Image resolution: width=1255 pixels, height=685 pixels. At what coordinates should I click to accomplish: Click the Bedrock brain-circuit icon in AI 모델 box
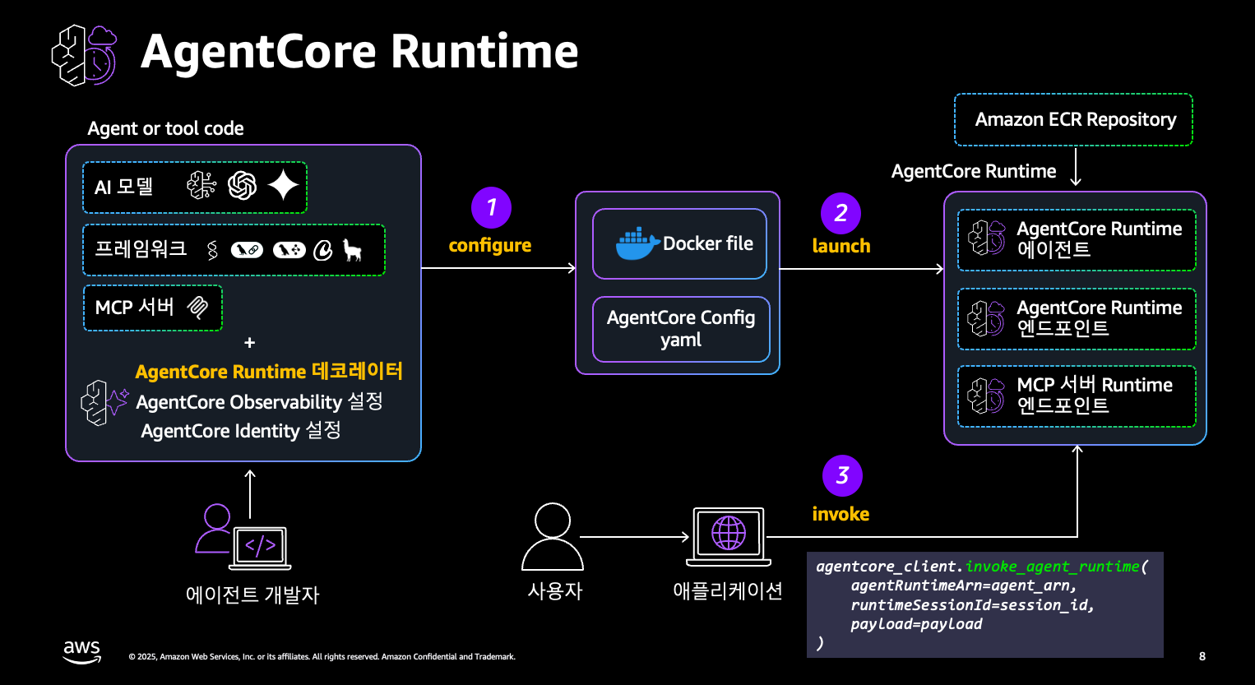(x=201, y=186)
